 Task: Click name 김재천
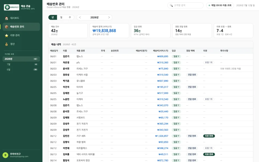[x=66, y=93]
